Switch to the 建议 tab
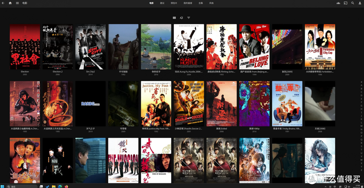The image size is (364, 188). click(162, 3)
